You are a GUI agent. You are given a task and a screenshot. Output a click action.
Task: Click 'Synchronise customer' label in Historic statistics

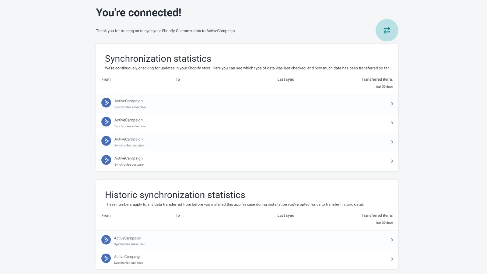[128, 263]
